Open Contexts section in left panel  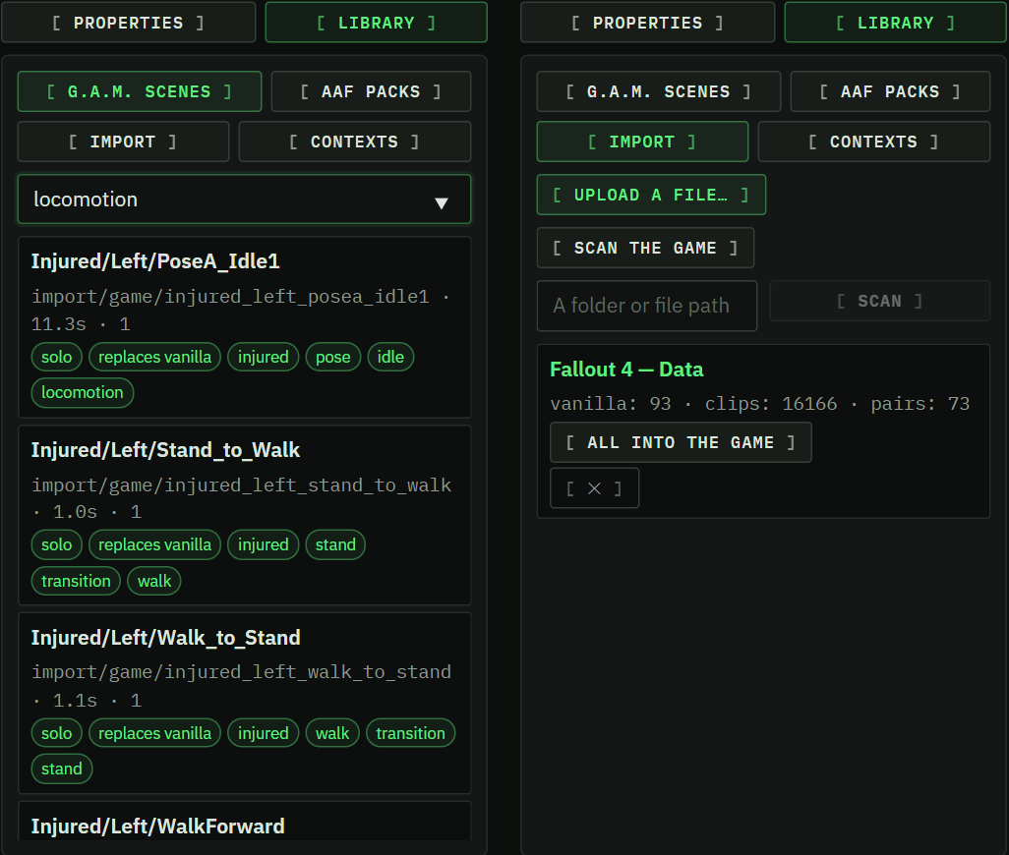coord(355,142)
